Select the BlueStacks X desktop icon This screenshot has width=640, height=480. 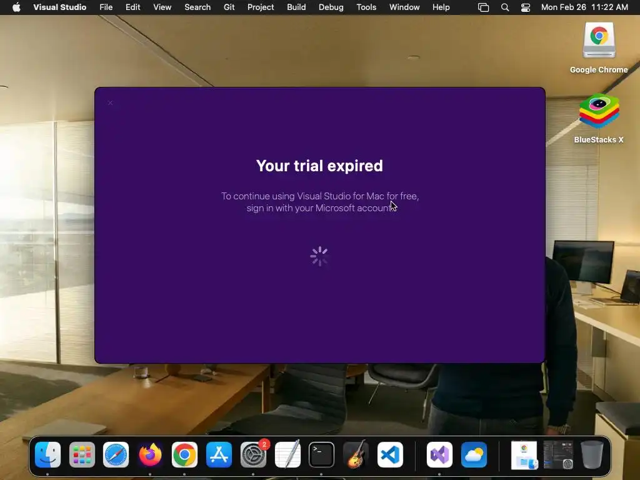599,119
